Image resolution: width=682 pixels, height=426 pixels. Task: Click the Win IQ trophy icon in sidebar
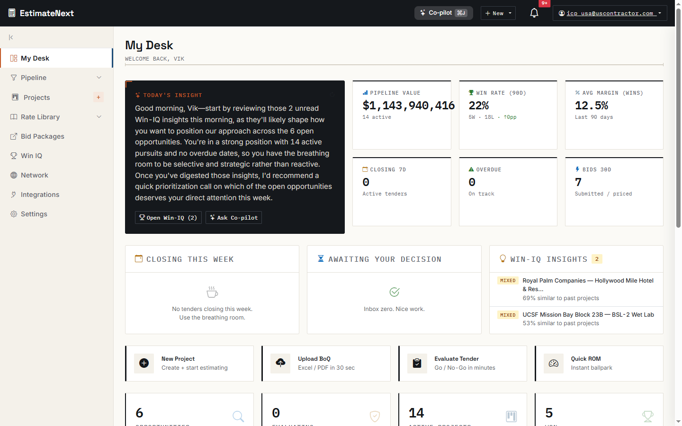click(x=14, y=156)
